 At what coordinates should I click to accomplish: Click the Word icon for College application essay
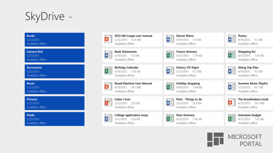(108, 118)
